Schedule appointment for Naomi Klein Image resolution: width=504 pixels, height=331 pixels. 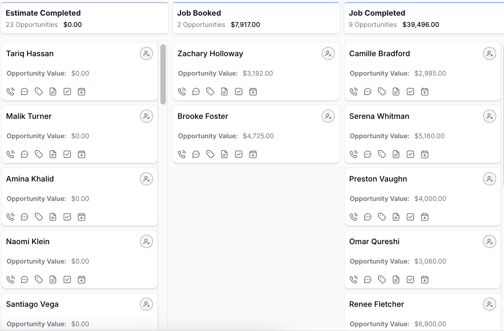pos(82,280)
